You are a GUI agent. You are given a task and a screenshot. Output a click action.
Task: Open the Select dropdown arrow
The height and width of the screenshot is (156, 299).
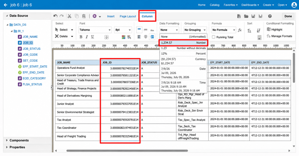[x=72, y=30]
